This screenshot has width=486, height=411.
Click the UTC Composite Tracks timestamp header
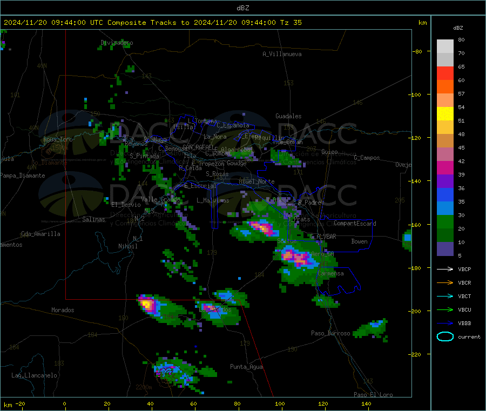pos(152,23)
